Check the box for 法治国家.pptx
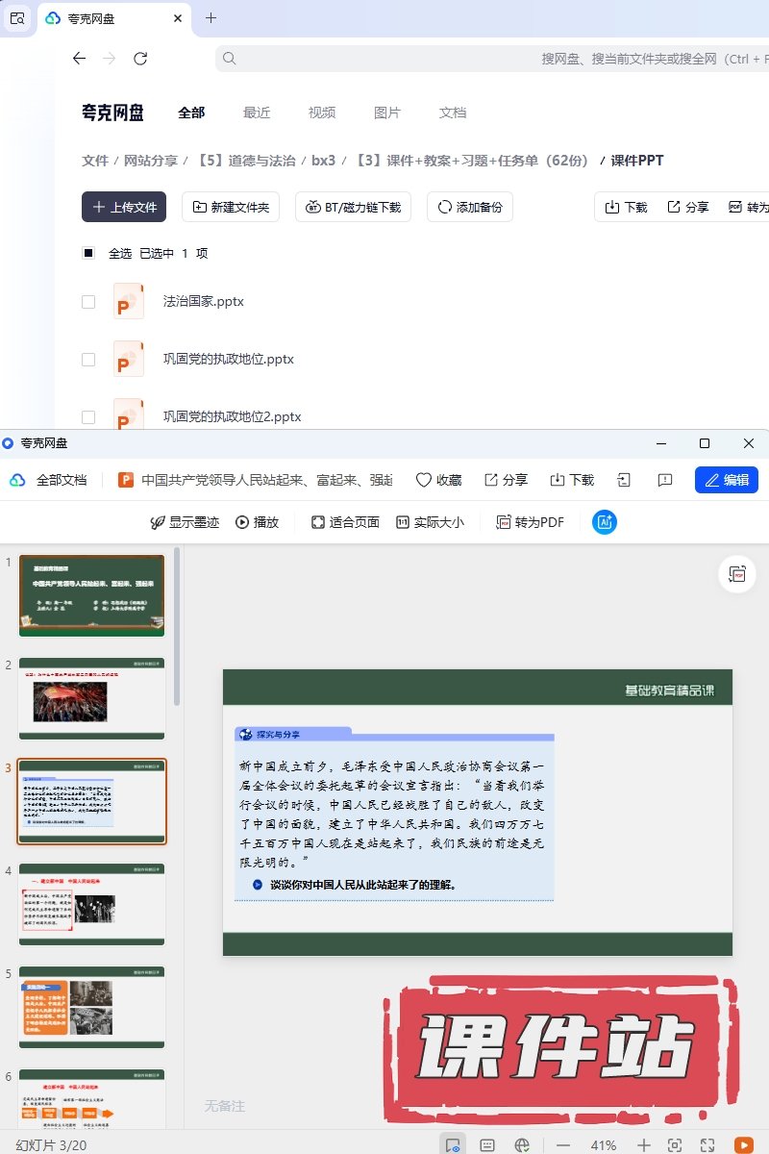 (x=88, y=302)
